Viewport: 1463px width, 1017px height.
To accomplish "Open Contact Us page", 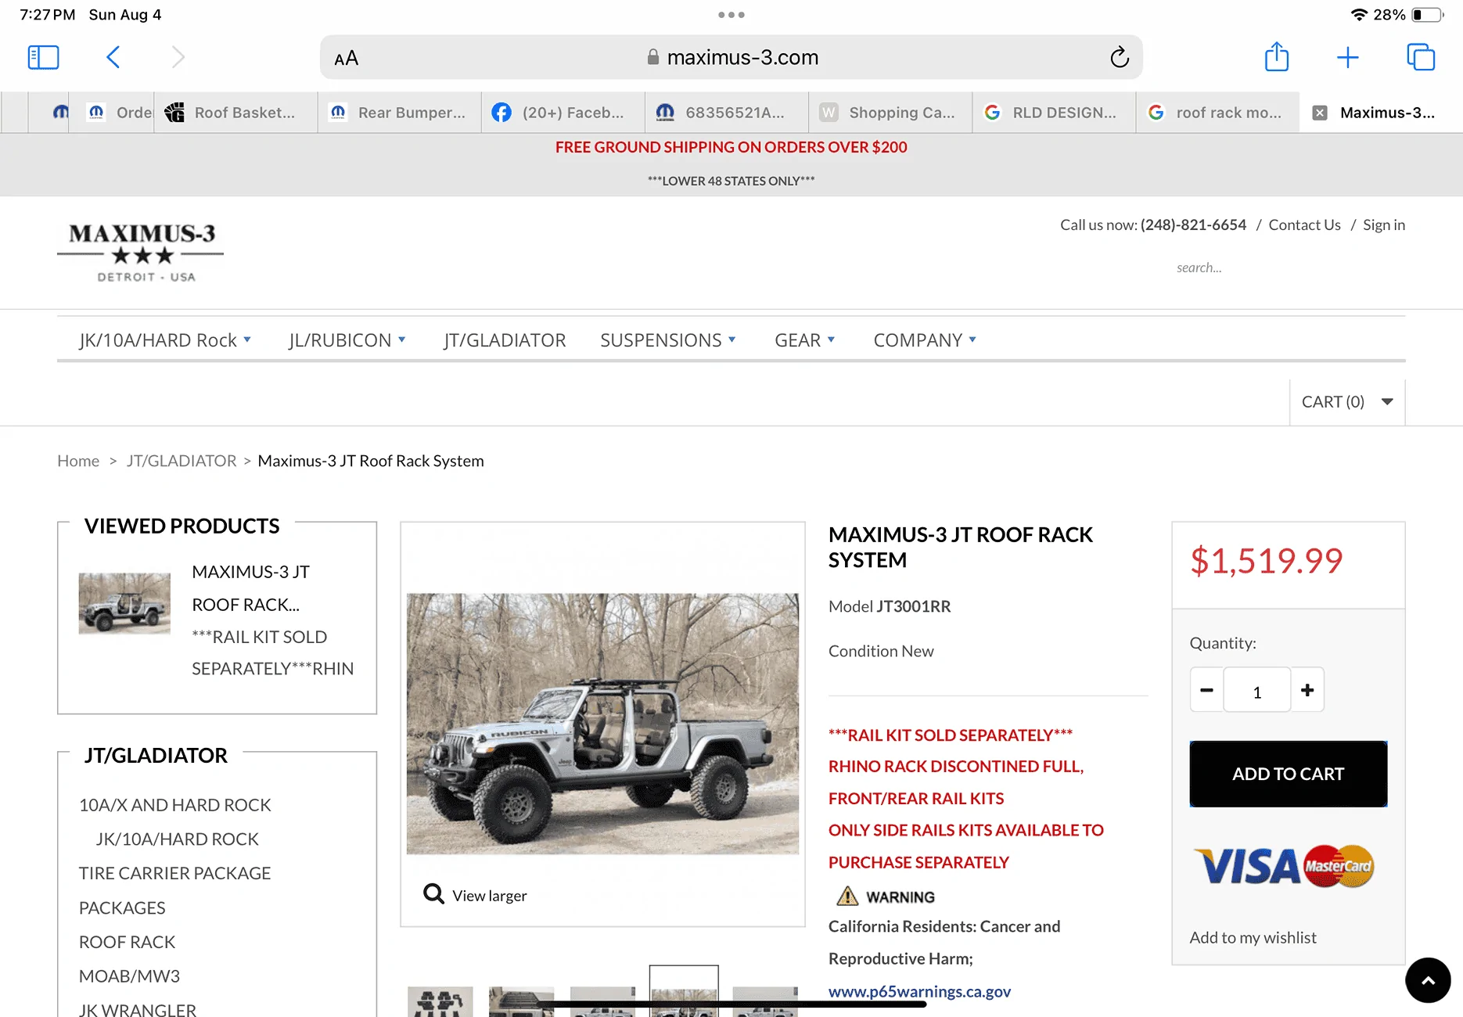I will [x=1304, y=225].
